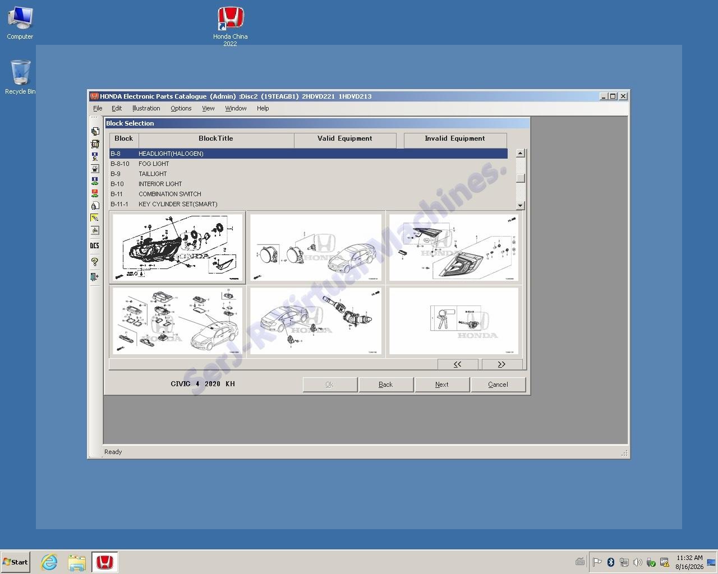Viewport: 718px width, 574px height.
Task: Go to next thumbnail page with >> button
Action: pos(501,364)
